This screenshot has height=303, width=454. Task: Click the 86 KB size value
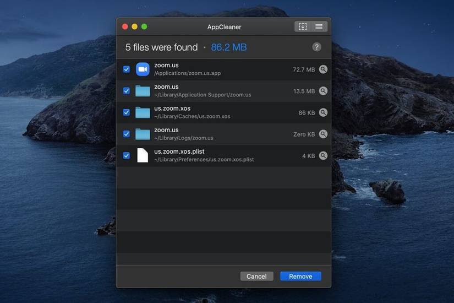click(307, 113)
